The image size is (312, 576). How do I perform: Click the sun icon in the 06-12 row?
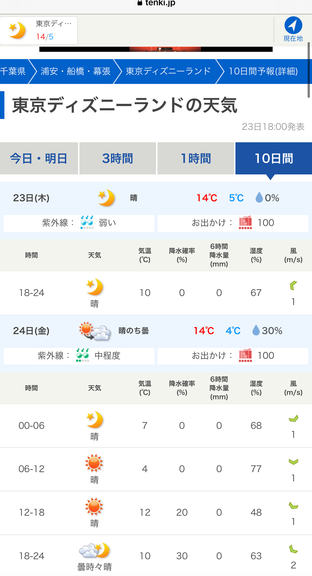[94, 463]
